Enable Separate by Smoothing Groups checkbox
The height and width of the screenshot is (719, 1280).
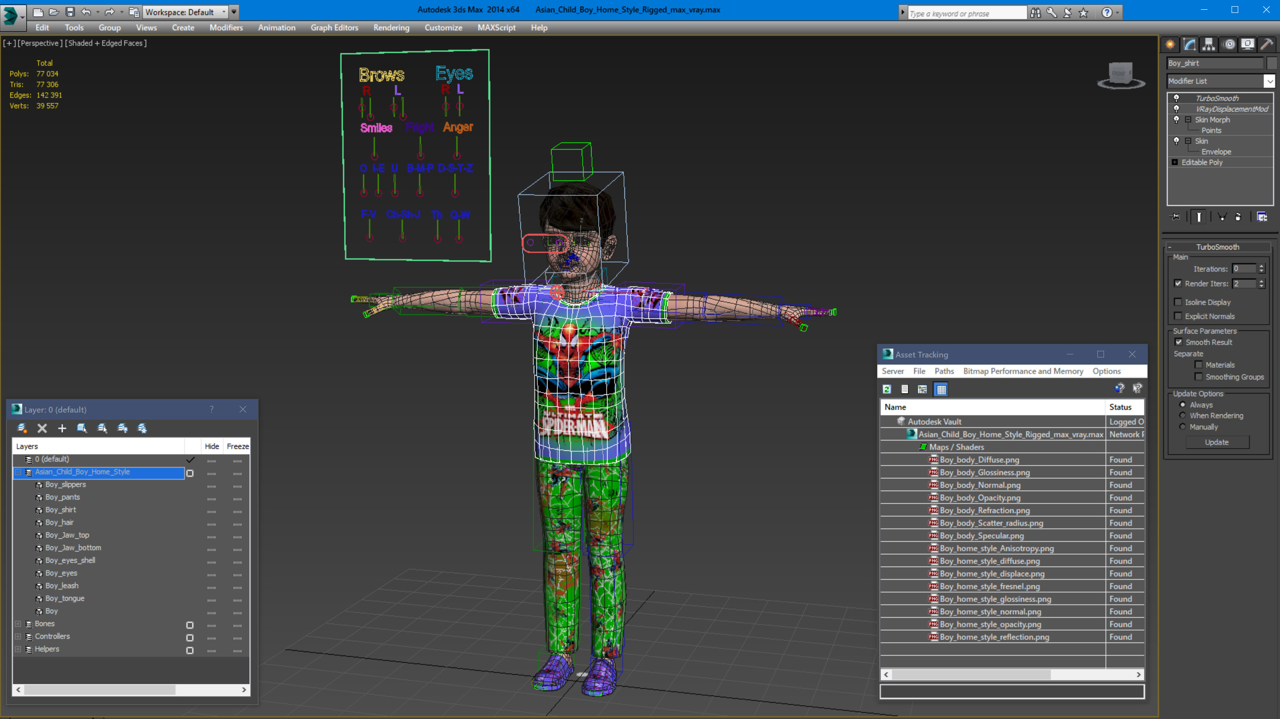1199,377
